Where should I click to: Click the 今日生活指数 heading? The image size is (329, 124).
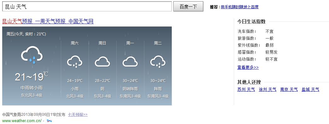[x=251, y=21]
